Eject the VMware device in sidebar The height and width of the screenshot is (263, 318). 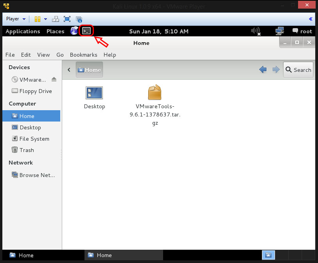[54, 79]
